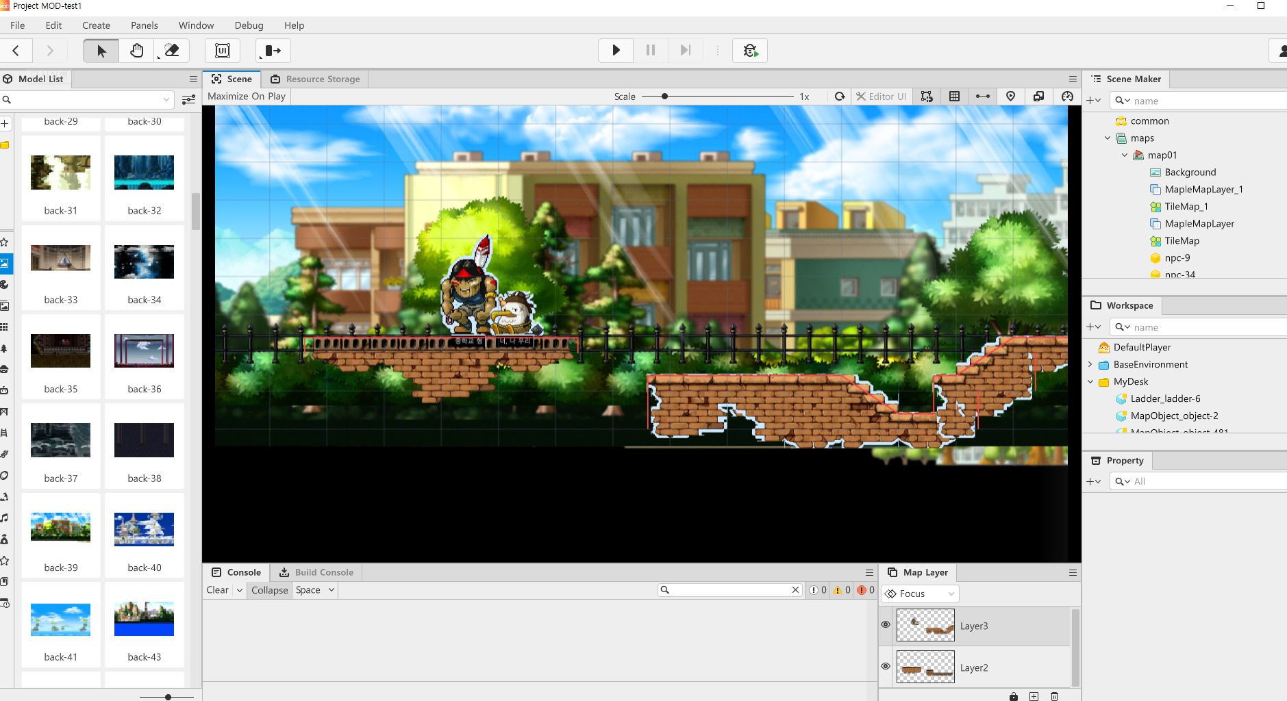Open the Model List search dropdown
Image resolution: width=1287 pixels, height=701 pixels.
pyautogui.click(x=166, y=100)
